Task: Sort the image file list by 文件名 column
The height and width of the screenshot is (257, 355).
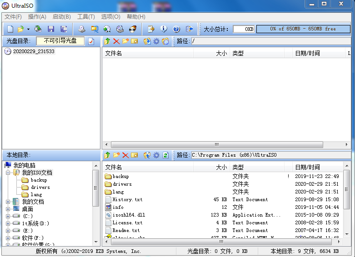Action: click(x=148, y=53)
